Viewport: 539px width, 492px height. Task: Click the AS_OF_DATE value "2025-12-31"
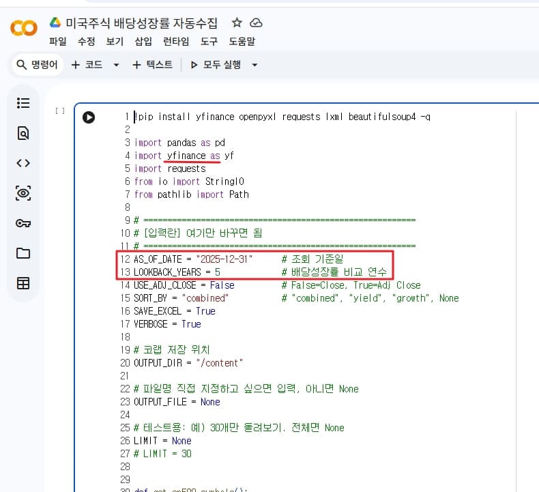tap(224, 259)
